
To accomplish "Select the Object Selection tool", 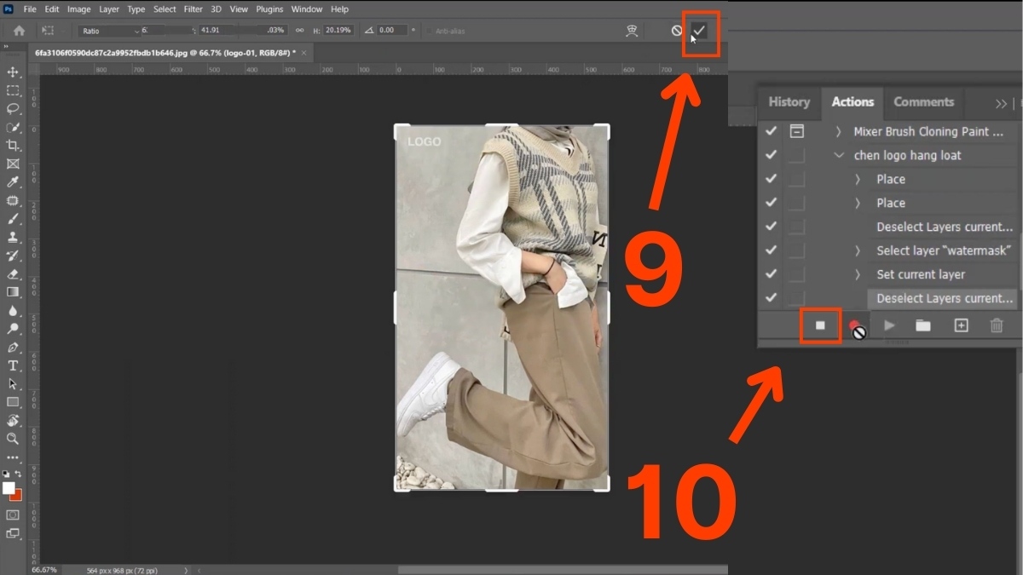I will click(13, 127).
